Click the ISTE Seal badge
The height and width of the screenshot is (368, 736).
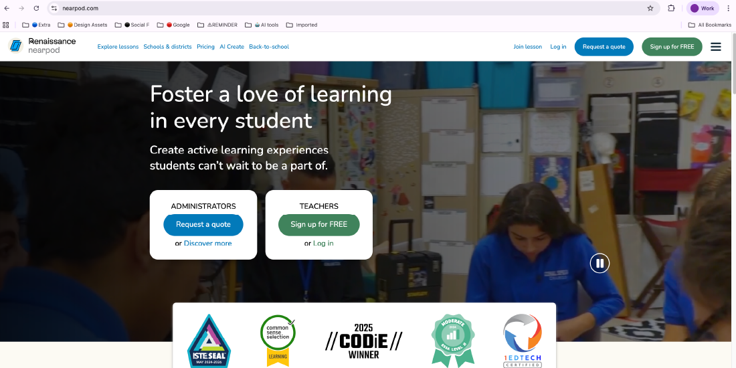coord(209,341)
